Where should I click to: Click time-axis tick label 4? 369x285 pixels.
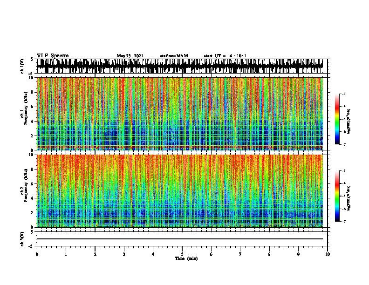pos(153,254)
